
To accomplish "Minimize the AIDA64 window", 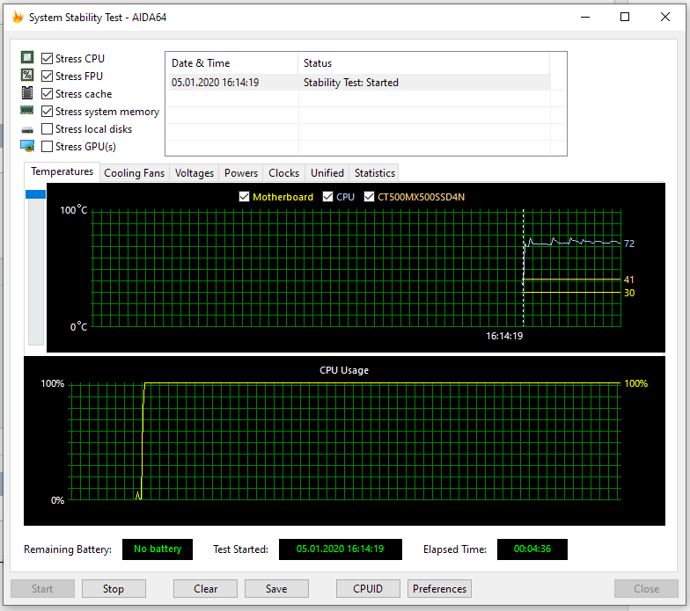I will [x=584, y=18].
